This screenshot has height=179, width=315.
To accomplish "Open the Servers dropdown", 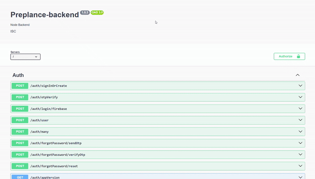I will pos(25,57).
